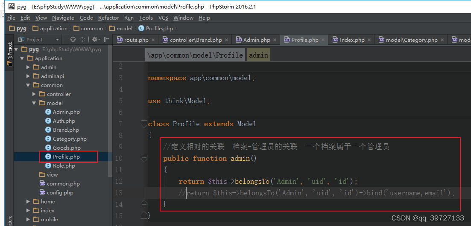Screen dimensions: 471x226
Task: Click the fold end marker at line 14
Action: pyautogui.click(x=144, y=204)
